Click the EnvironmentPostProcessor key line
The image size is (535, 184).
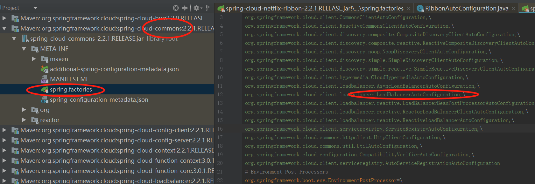[x=324, y=180]
